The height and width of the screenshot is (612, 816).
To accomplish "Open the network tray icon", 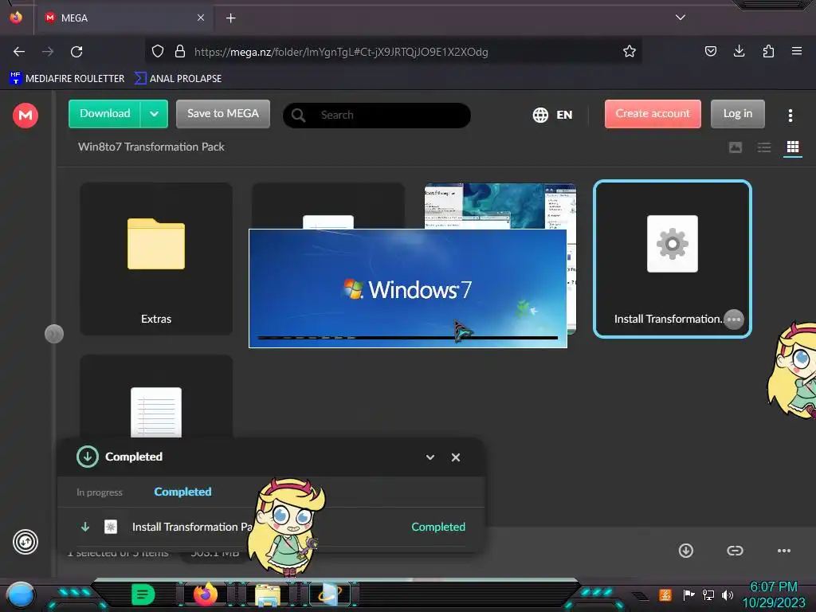I will (708, 594).
